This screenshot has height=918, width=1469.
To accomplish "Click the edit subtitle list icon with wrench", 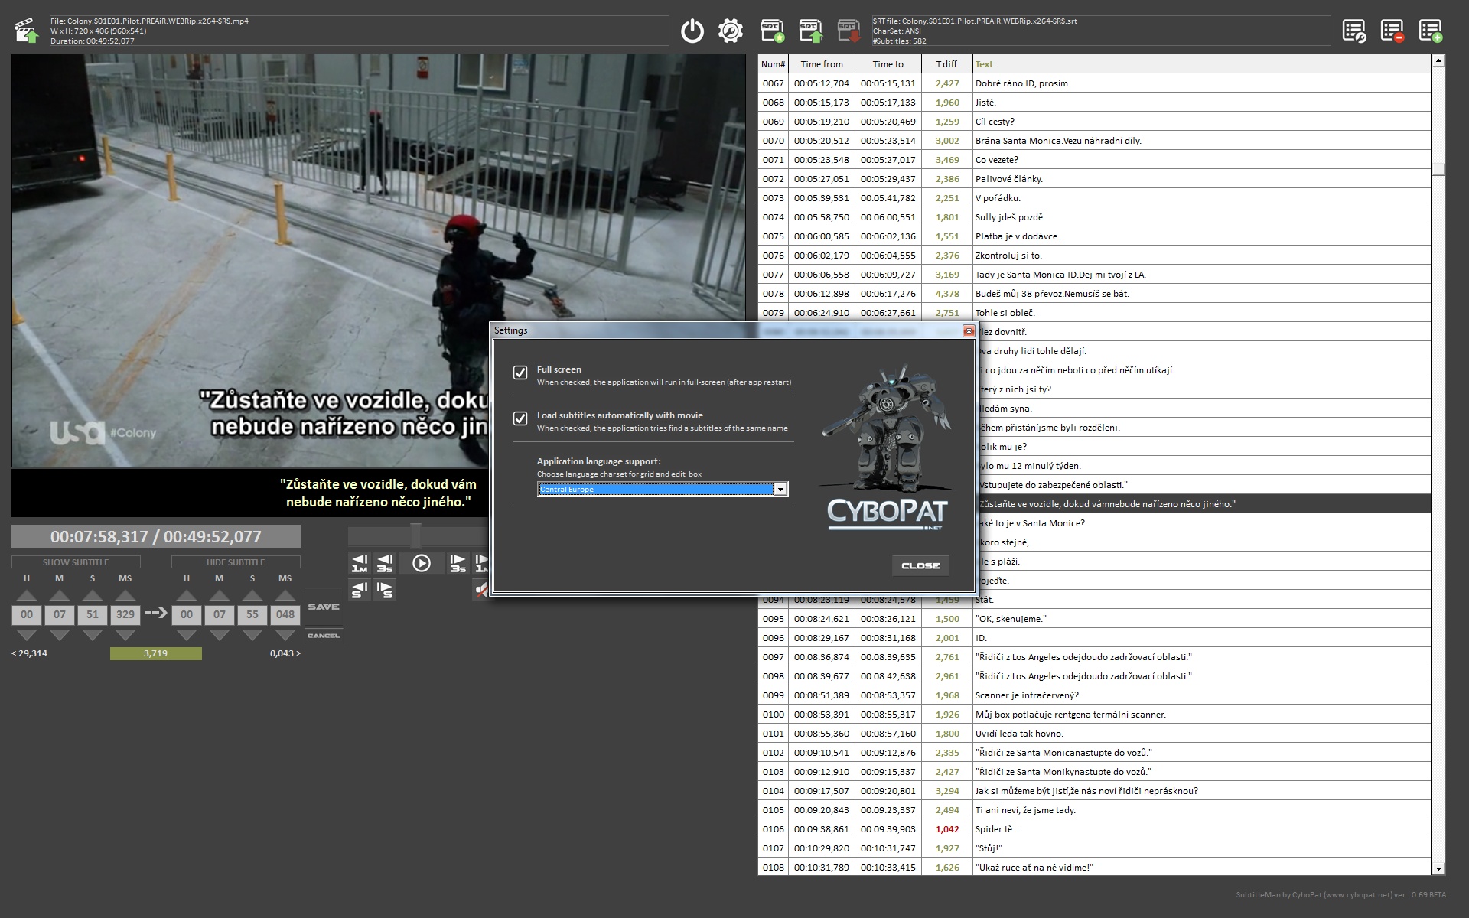I will click(x=1354, y=31).
